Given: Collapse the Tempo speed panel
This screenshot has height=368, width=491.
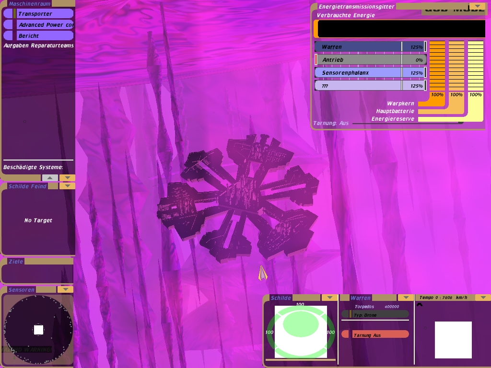Looking at the screenshot, I should tap(482, 298).
